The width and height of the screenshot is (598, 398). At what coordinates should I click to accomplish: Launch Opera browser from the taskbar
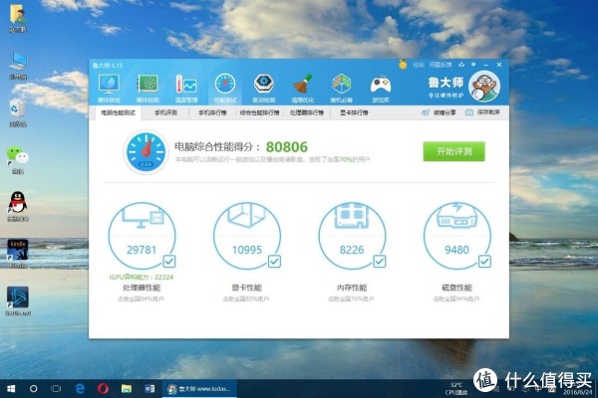[103, 388]
